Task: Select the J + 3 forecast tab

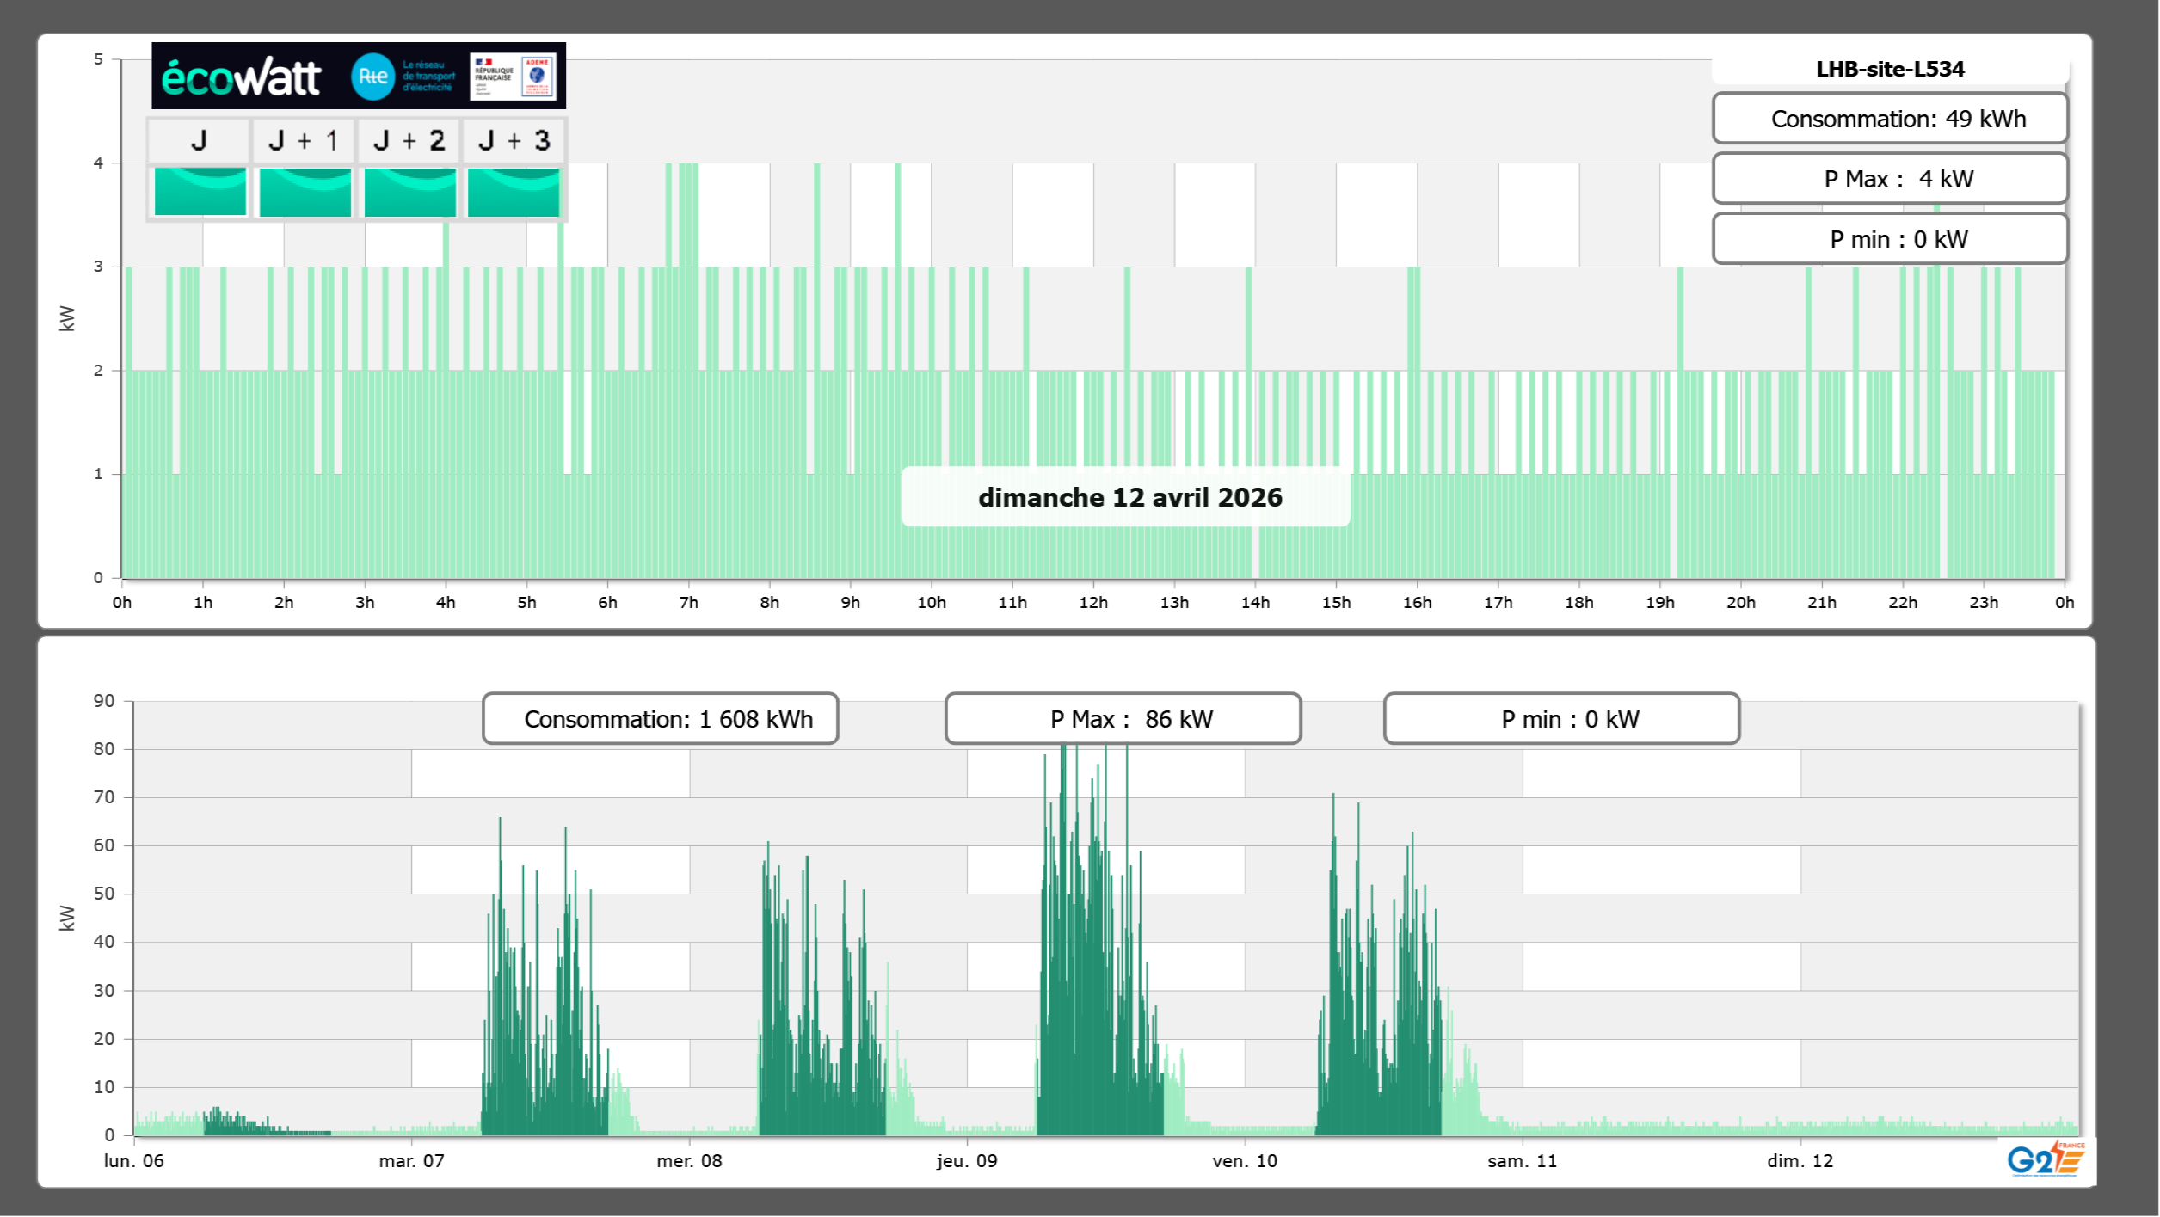Action: [514, 140]
